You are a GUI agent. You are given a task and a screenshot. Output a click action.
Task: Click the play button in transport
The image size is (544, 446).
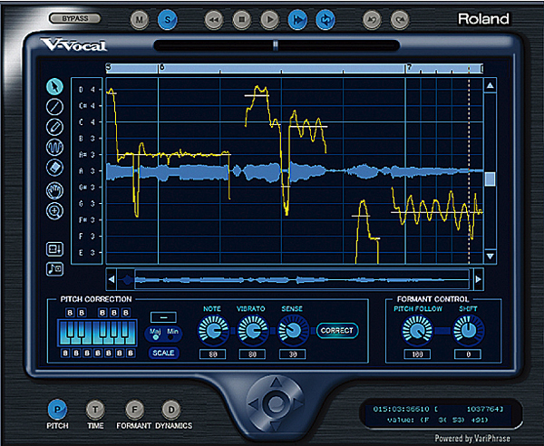[x=269, y=18]
